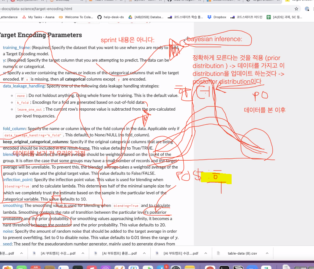Image resolution: width=314 pixels, height=269 pixels.
Task: Expand options for table-data (8).csv download
Action: click(267, 253)
